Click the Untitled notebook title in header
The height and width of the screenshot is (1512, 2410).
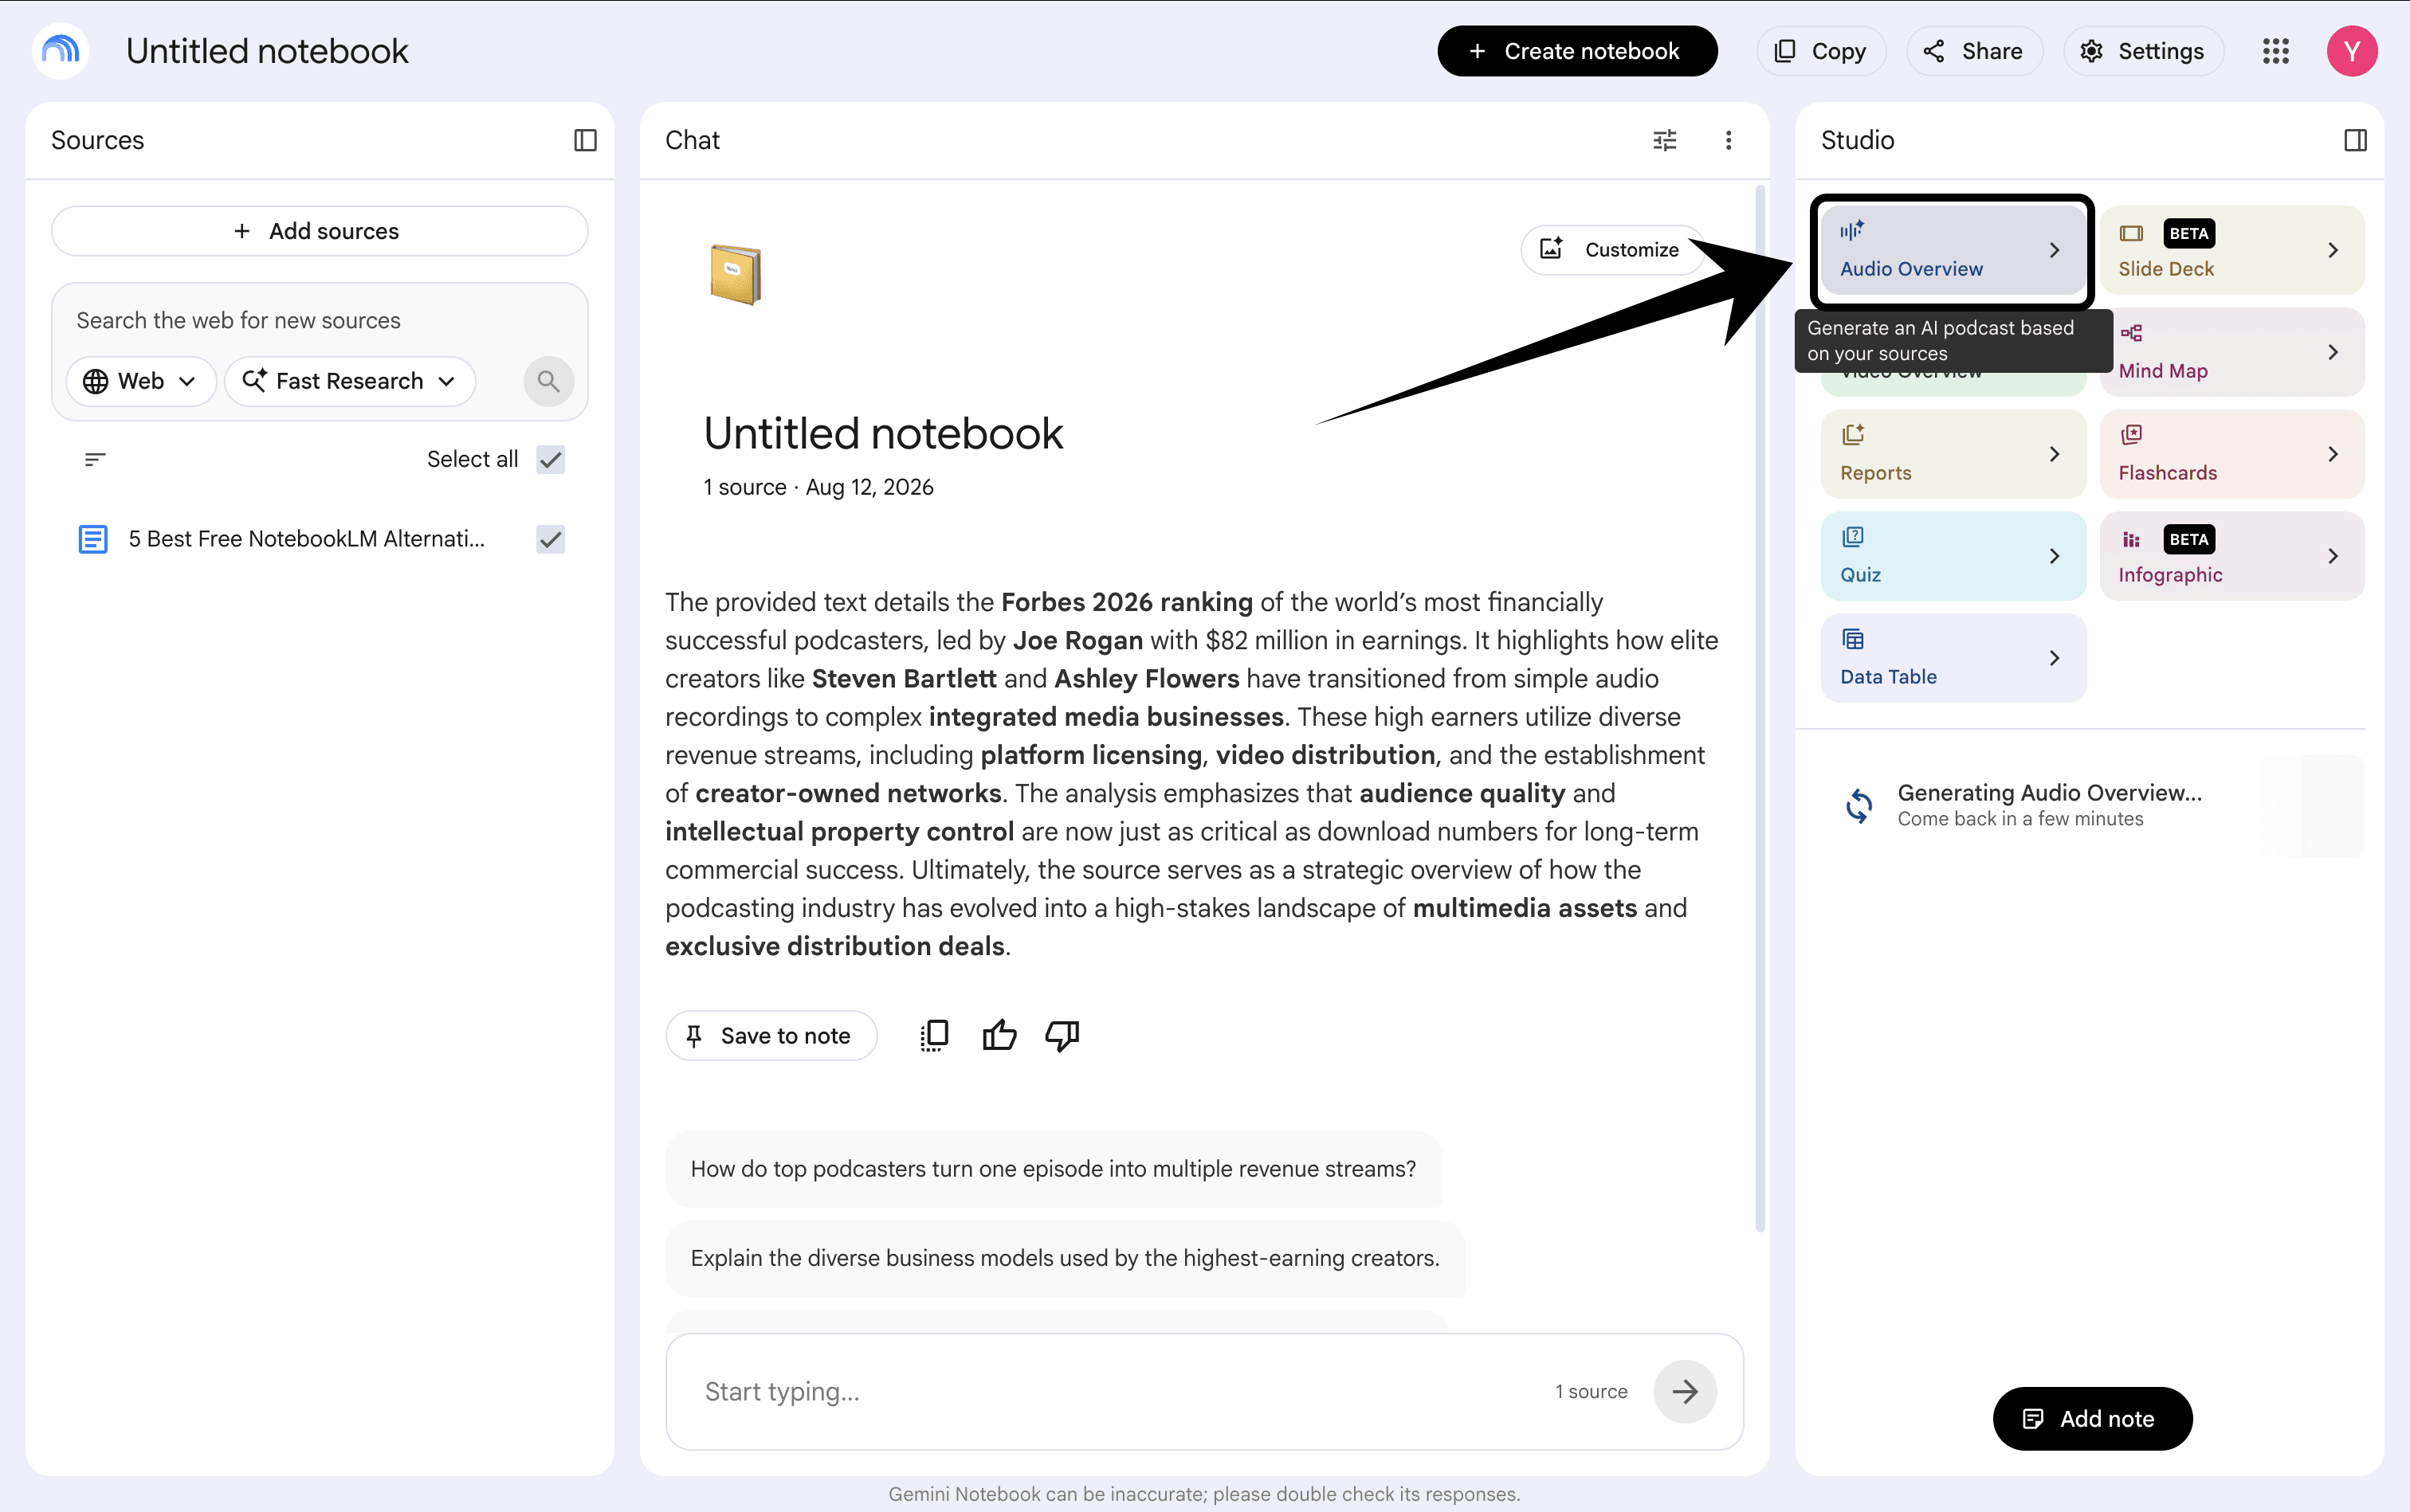click(x=267, y=51)
